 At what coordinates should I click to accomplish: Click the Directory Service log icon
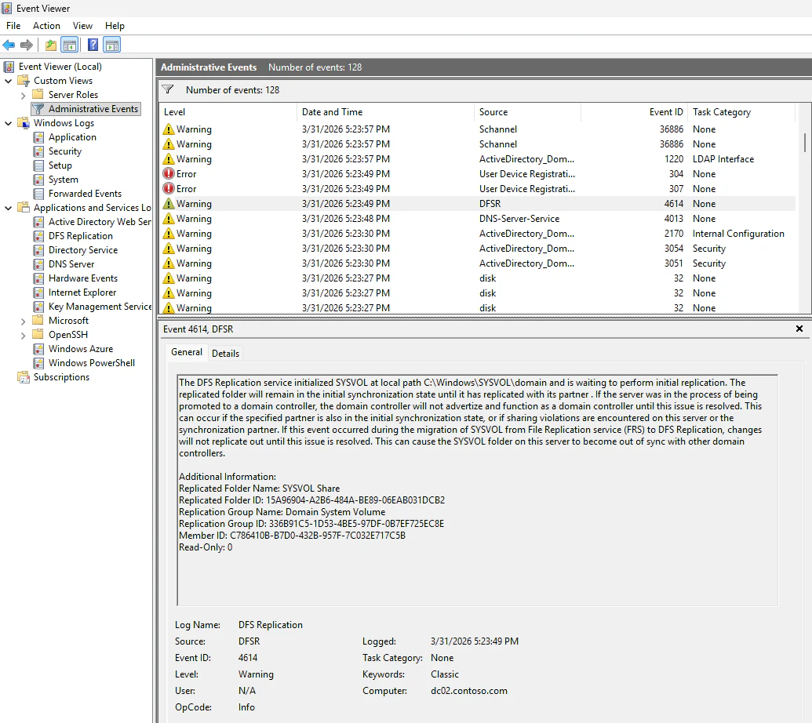pyautogui.click(x=38, y=250)
